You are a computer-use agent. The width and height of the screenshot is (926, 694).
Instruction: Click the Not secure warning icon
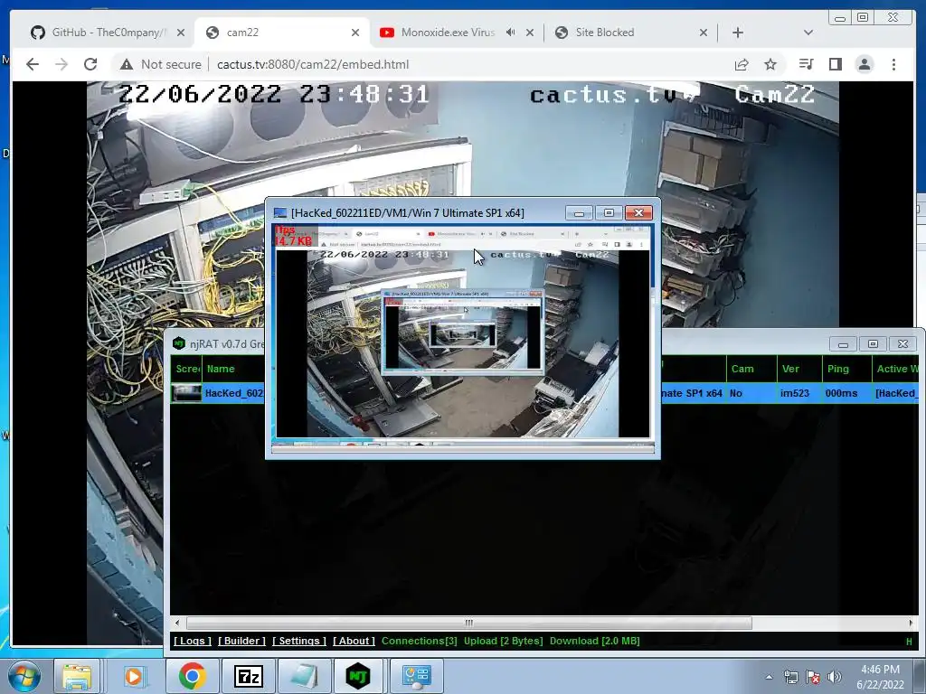pyautogui.click(x=127, y=64)
